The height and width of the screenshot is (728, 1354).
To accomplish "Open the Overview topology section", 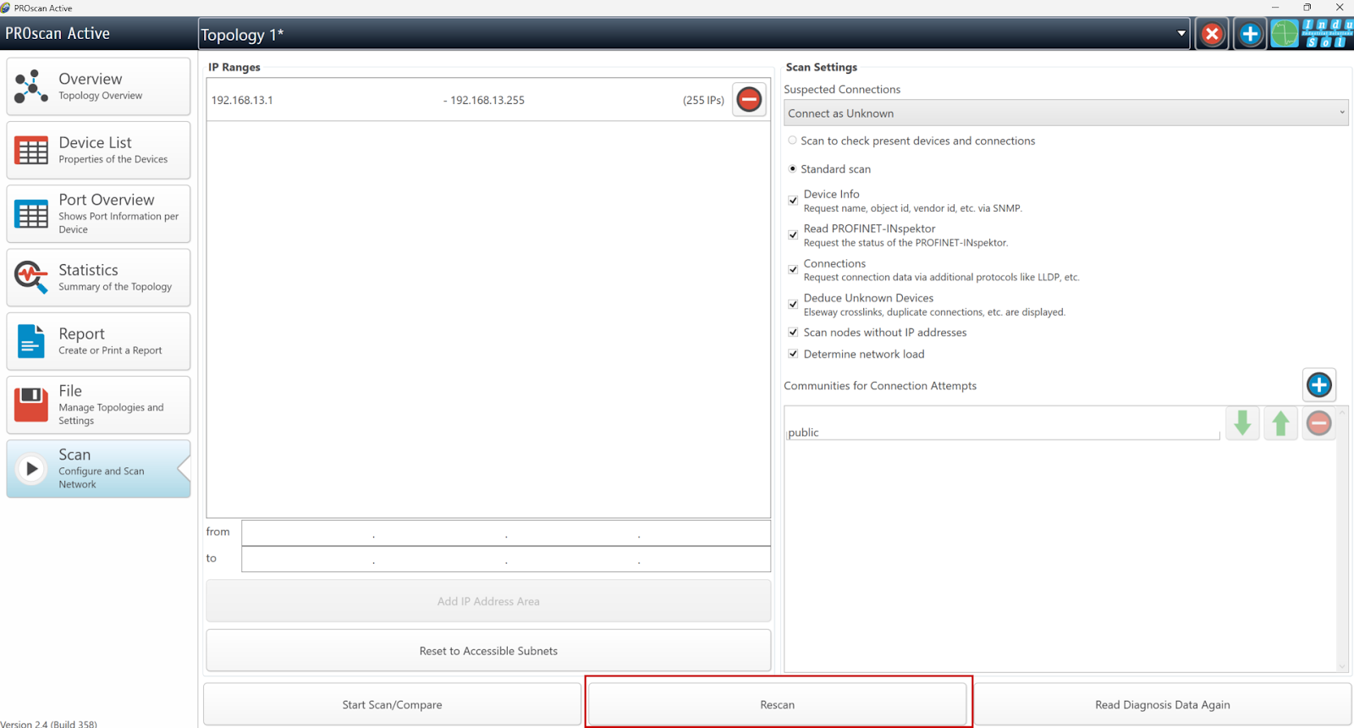I will pos(98,86).
